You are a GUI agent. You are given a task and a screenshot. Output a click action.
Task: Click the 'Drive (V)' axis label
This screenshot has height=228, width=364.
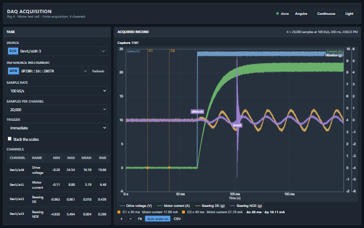coord(134,51)
